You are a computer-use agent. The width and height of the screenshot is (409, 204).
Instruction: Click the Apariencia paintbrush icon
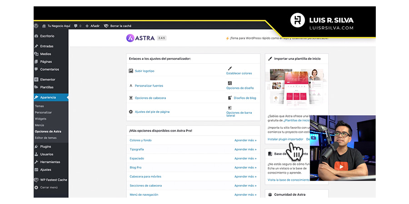coord(36,97)
